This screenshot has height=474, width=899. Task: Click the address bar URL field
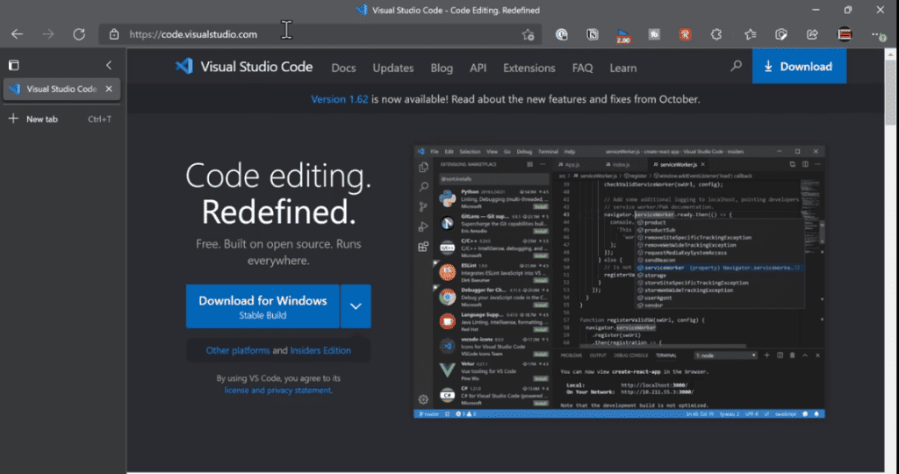pos(321,34)
